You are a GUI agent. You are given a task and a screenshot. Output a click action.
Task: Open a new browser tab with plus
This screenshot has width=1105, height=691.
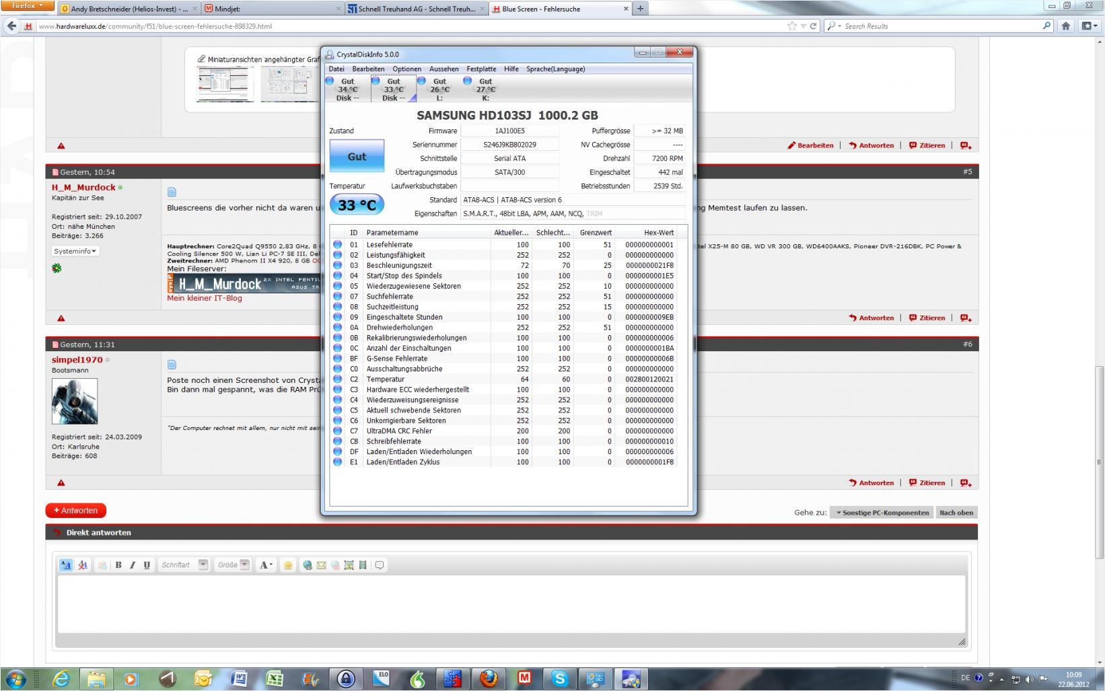coord(640,9)
